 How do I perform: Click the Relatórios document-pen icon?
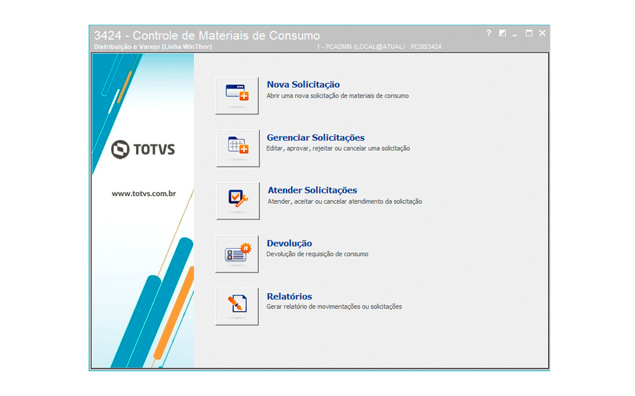click(237, 306)
